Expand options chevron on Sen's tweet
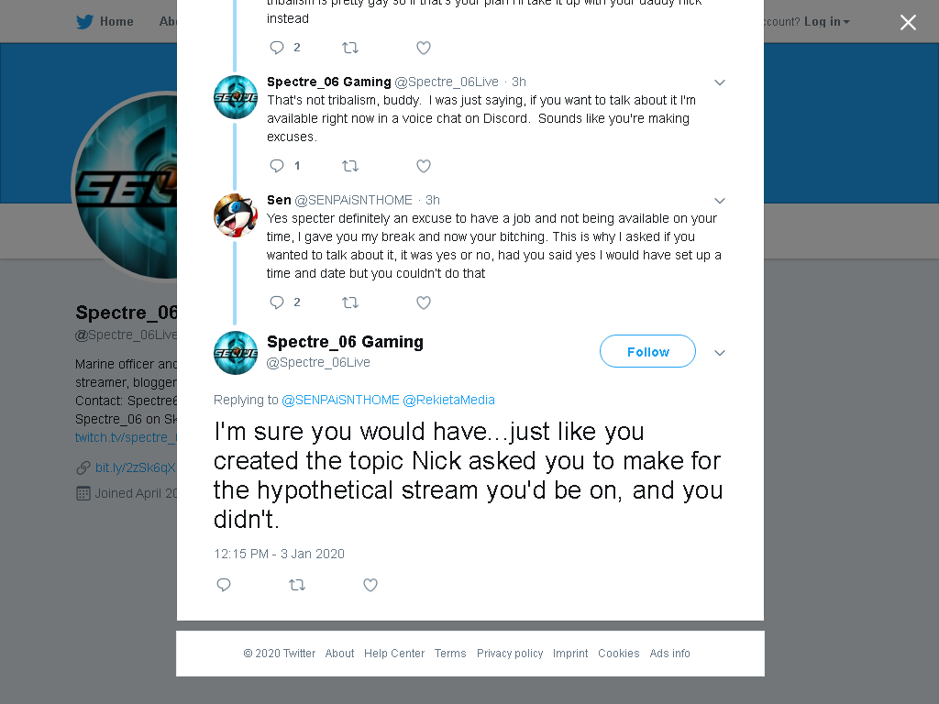The height and width of the screenshot is (704, 939). tap(720, 201)
